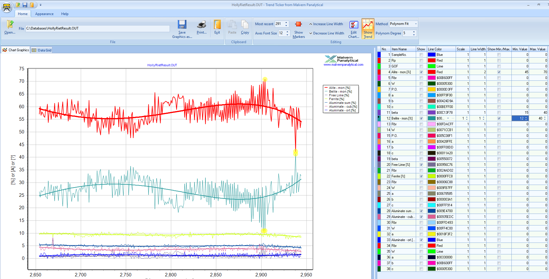The height and width of the screenshot is (279, 549).
Task: Click Show Min./Max. column header
Action: point(499,49)
